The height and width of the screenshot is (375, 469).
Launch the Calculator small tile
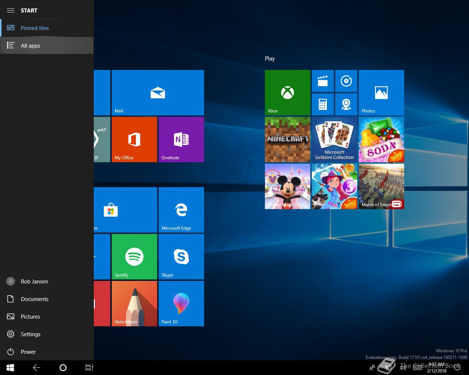click(323, 104)
